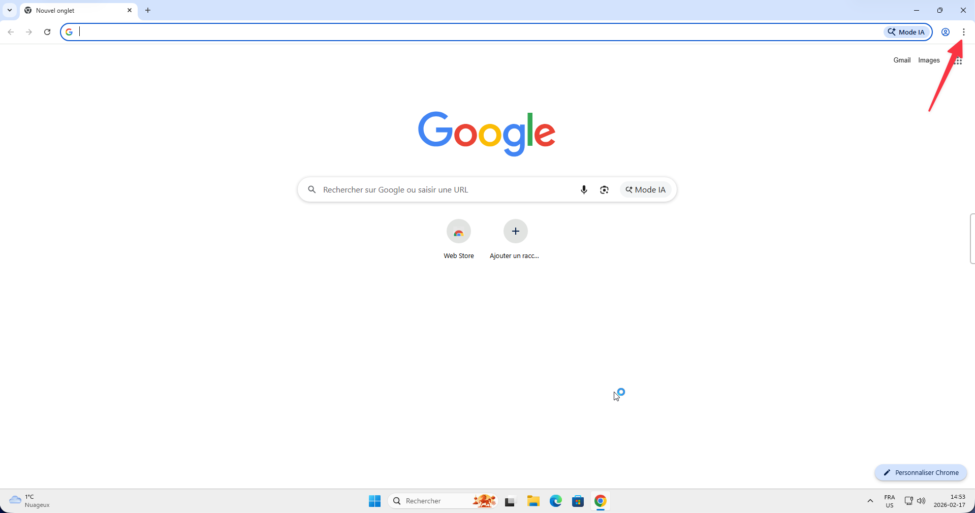
Task: Go forward to next page
Action: click(x=29, y=32)
